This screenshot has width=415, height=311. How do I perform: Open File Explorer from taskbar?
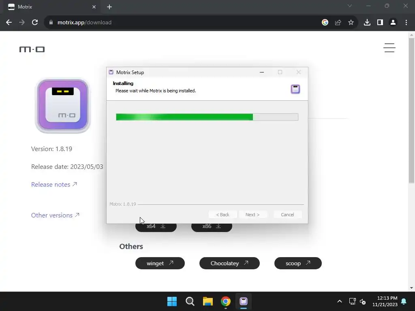point(208,301)
